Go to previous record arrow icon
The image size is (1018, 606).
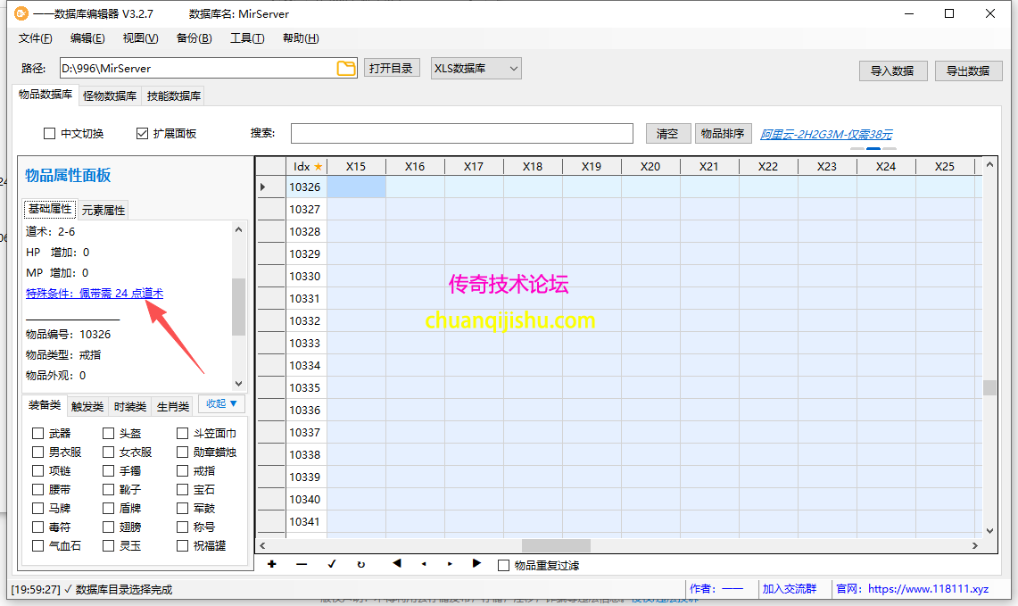[x=422, y=565]
